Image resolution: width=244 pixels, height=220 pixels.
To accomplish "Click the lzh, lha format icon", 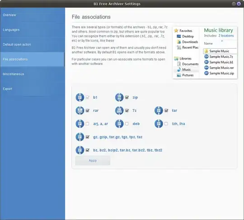I will (159, 124).
